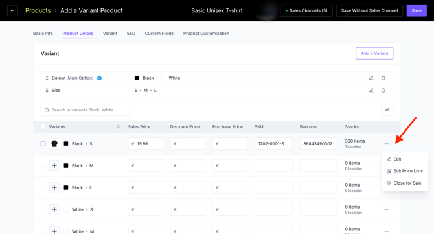Click the 300 items stock text

tap(355, 141)
